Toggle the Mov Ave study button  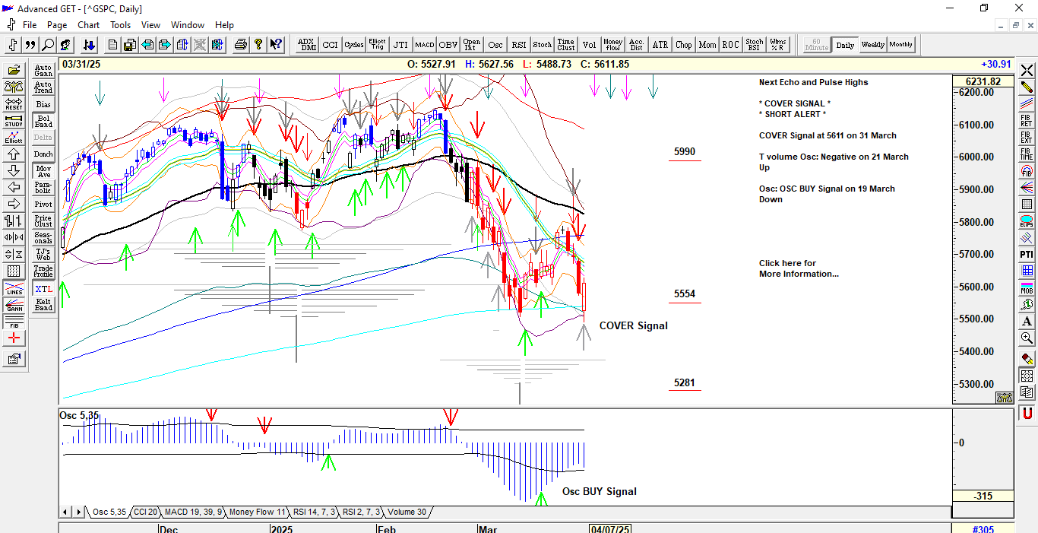pyautogui.click(x=43, y=172)
